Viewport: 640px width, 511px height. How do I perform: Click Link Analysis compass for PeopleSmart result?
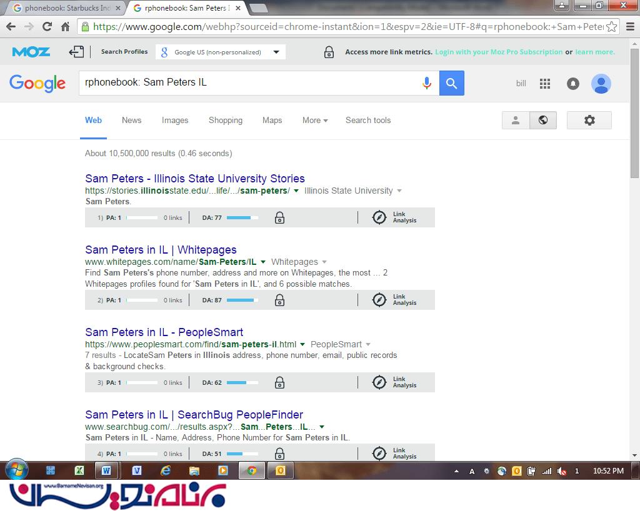pos(379,382)
